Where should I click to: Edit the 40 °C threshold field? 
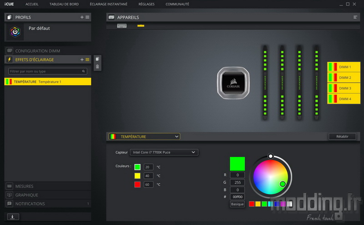point(148,176)
